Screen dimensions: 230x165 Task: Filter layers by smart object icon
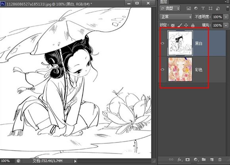(x=218, y=8)
